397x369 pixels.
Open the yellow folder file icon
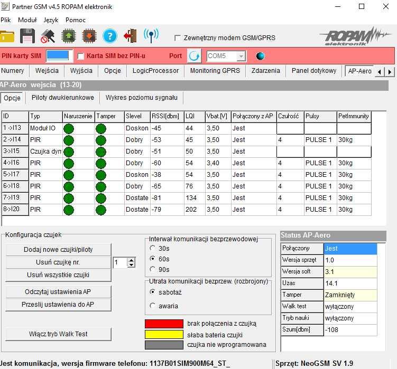pos(7,36)
